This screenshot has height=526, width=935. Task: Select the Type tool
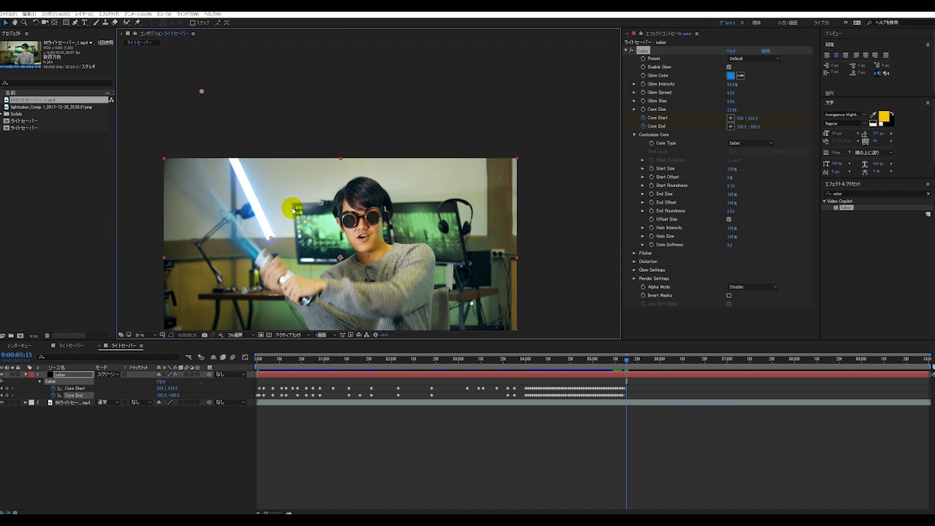[x=84, y=23]
